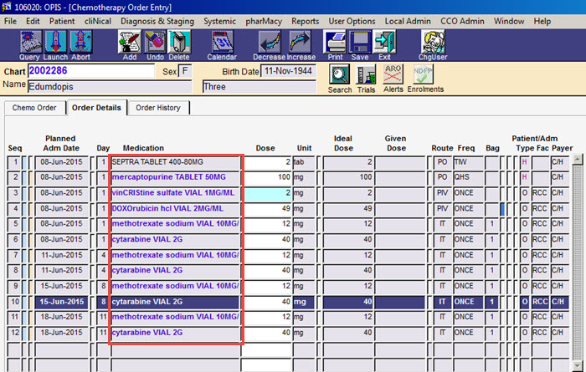Screen dimensions: 586x372
Task: Switch to the Chemo Order tab
Action: 34,108
